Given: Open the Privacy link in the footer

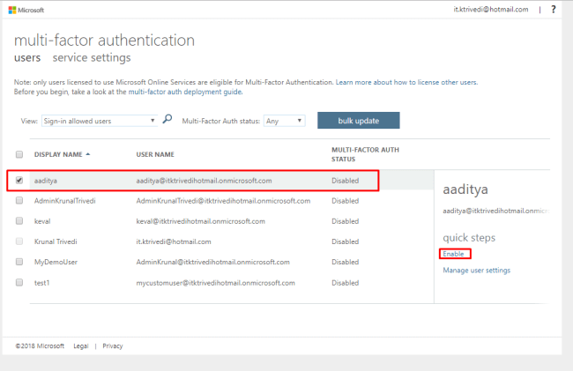Looking at the screenshot, I should point(113,345).
